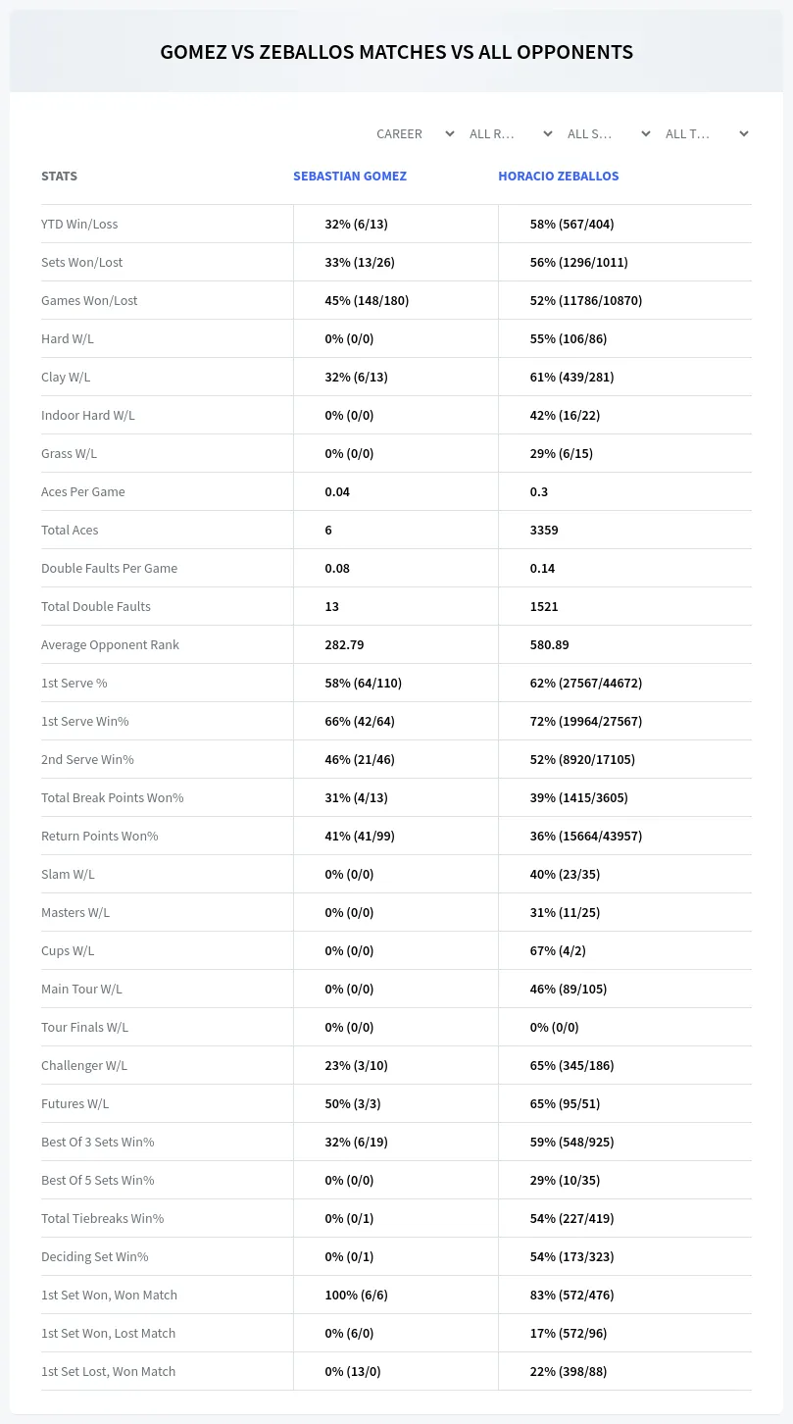Open the ALL S... filter dropdown
The width and height of the screenshot is (793, 1424).
(x=607, y=133)
